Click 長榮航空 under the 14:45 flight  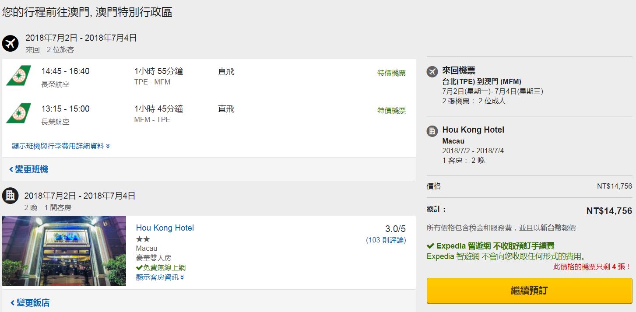tap(56, 84)
